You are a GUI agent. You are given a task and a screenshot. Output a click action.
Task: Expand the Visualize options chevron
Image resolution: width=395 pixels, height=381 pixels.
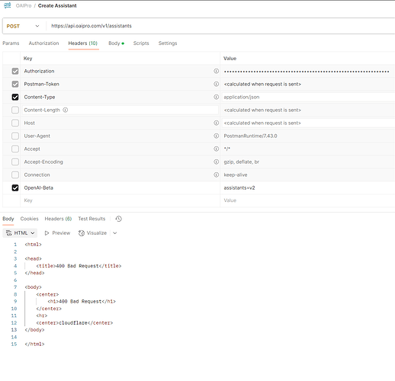coord(115,233)
